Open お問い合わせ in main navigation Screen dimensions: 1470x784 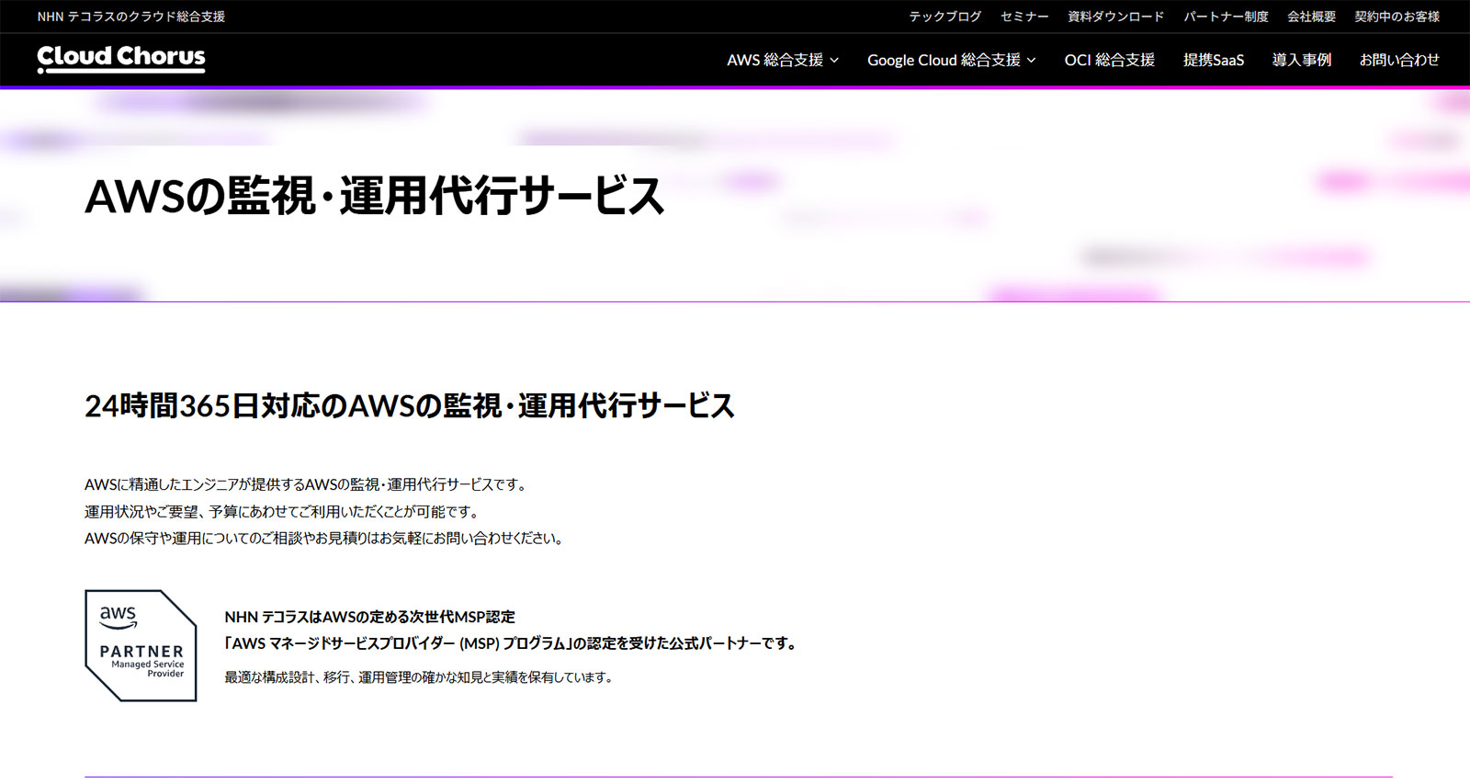(x=1399, y=60)
